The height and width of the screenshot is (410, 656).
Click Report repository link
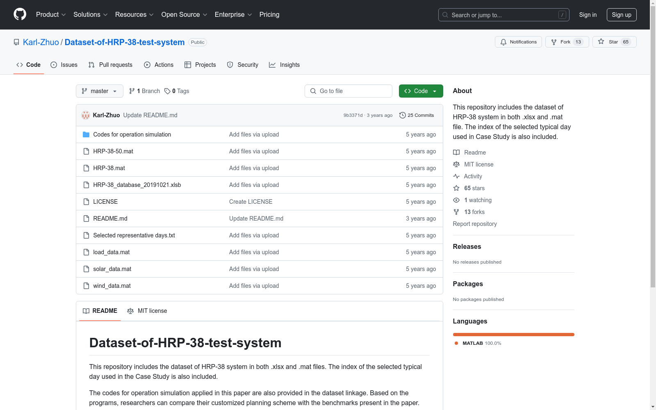click(475, 224)
